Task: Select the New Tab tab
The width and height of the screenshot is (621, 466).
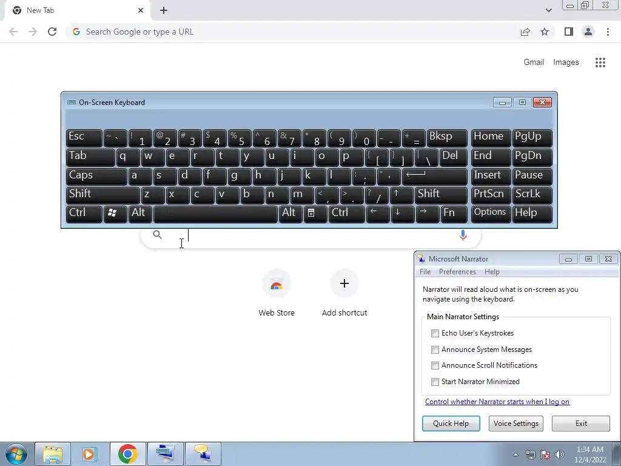Action: pos(77,10)
